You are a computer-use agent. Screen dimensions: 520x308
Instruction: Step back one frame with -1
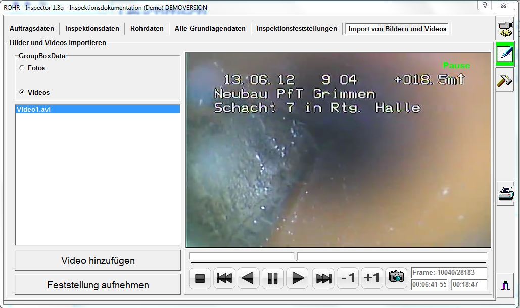347,278
